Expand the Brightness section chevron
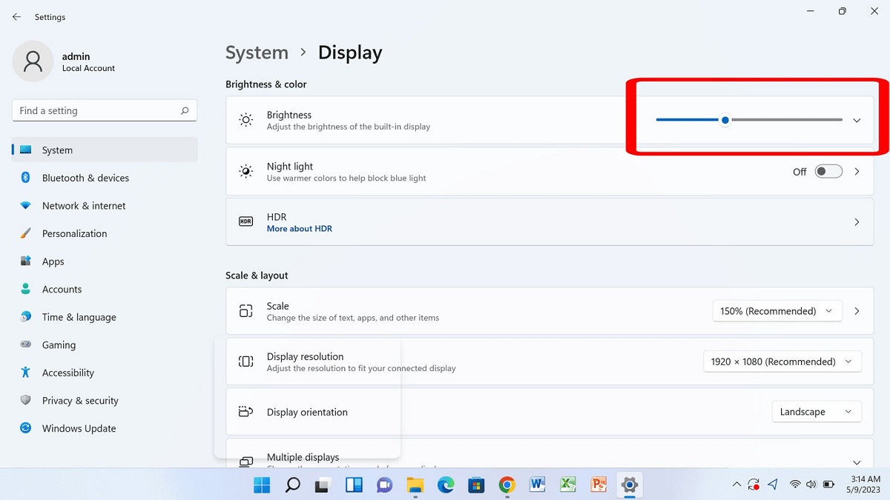 coord(857,119)
